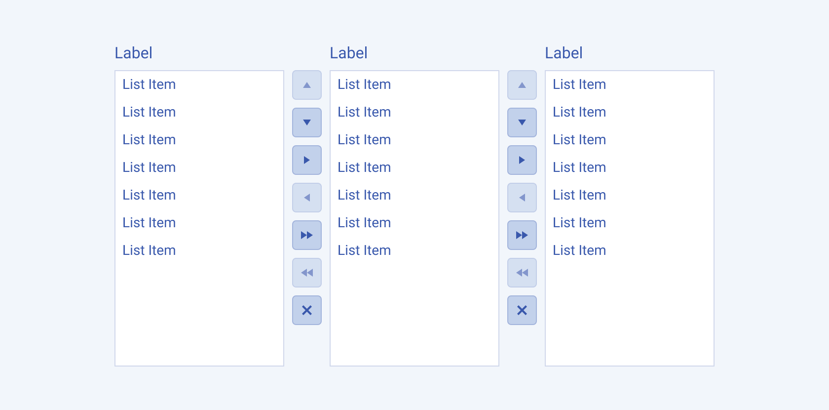Click the double right arrow to transfer all items
The height and width of the screenshot is (410, 829).
click(x=306, y=235)
